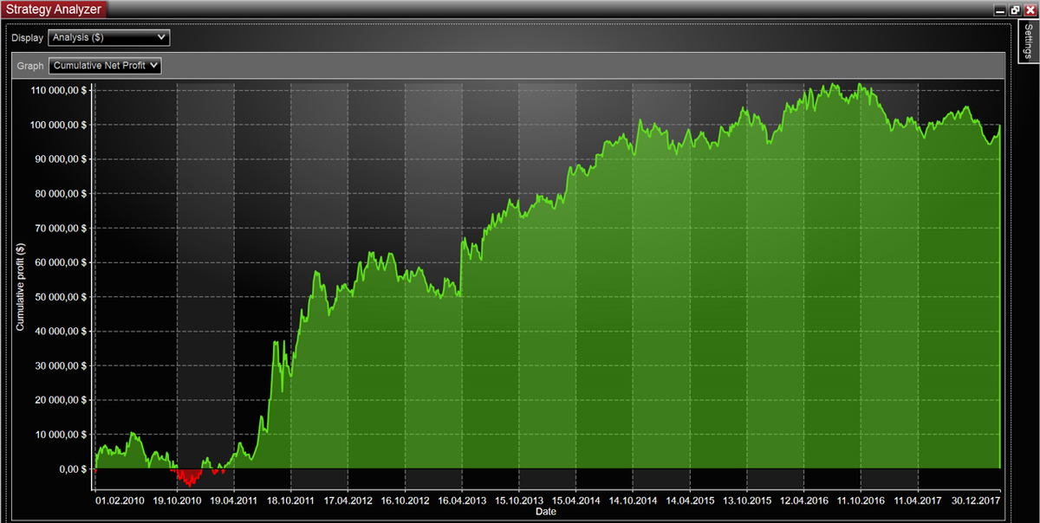Screen dimensions: 1040x523
Task: Click the 'Date' axis title
Action: [x=546, y=512]
